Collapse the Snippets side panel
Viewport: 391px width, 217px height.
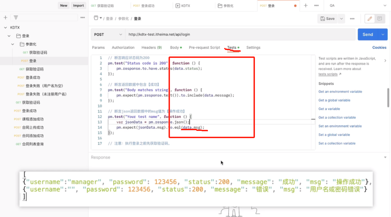tap(385, 61)
